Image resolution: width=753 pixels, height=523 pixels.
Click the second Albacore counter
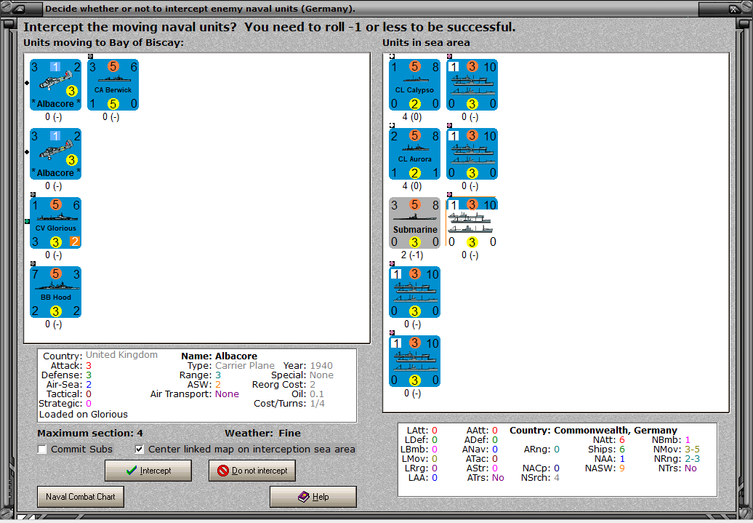point(55,154)
